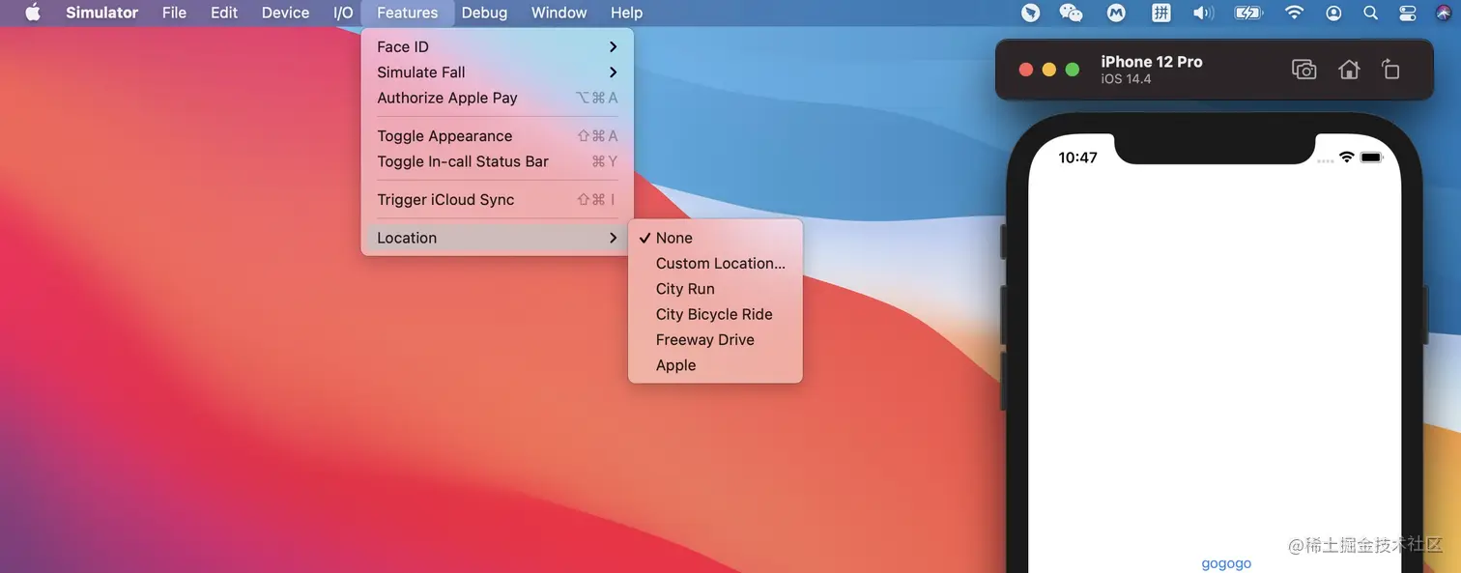The width and height of the screenshot is (1461, 573).
Task: Choose Toggle In-call Status Bar
Action: pos(497,161)
